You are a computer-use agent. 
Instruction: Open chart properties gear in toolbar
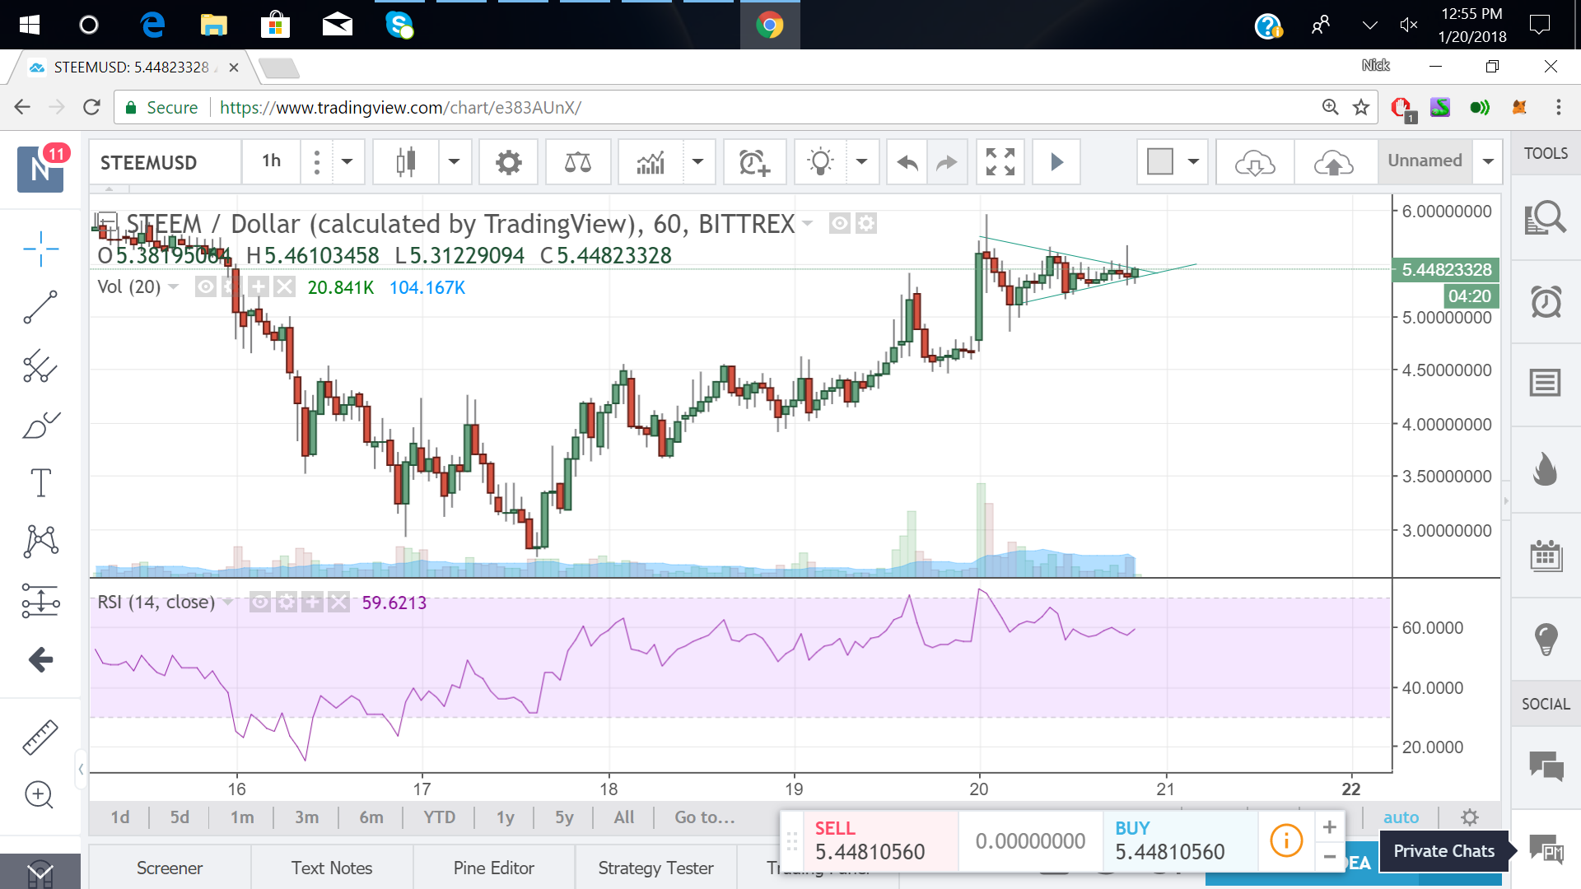tap(508, 162)
